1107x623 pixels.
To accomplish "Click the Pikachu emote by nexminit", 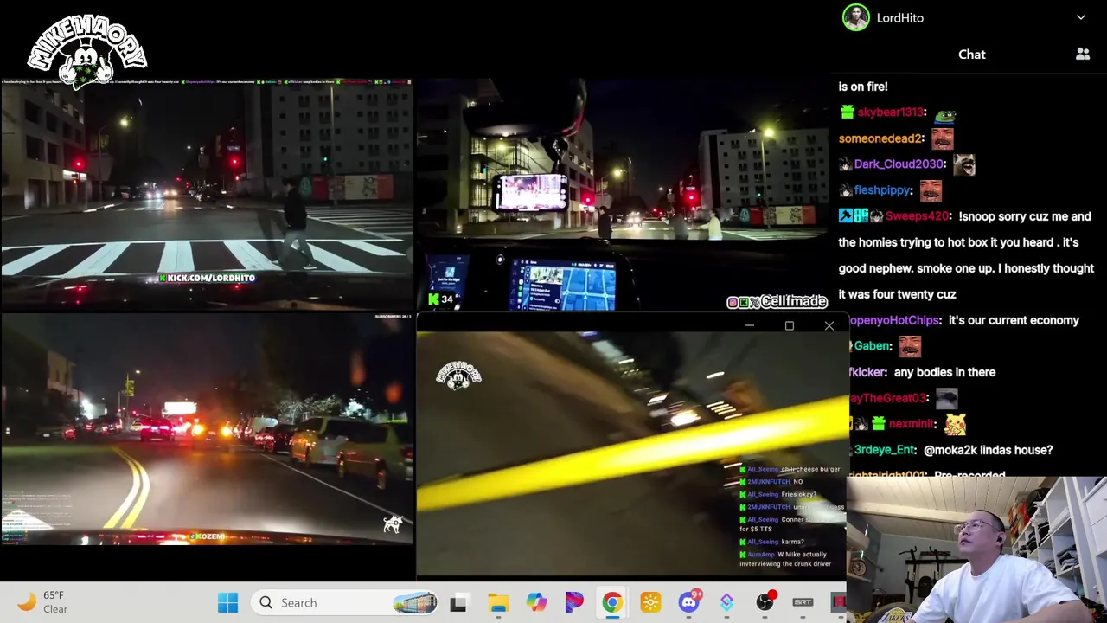I will point(955,423).
